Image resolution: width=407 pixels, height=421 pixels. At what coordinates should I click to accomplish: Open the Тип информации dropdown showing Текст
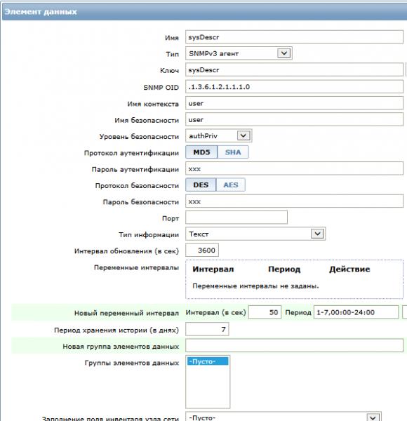pos(255,234)
